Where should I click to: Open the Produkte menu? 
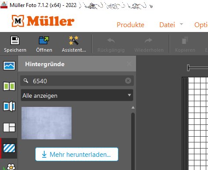coord(130,25)
